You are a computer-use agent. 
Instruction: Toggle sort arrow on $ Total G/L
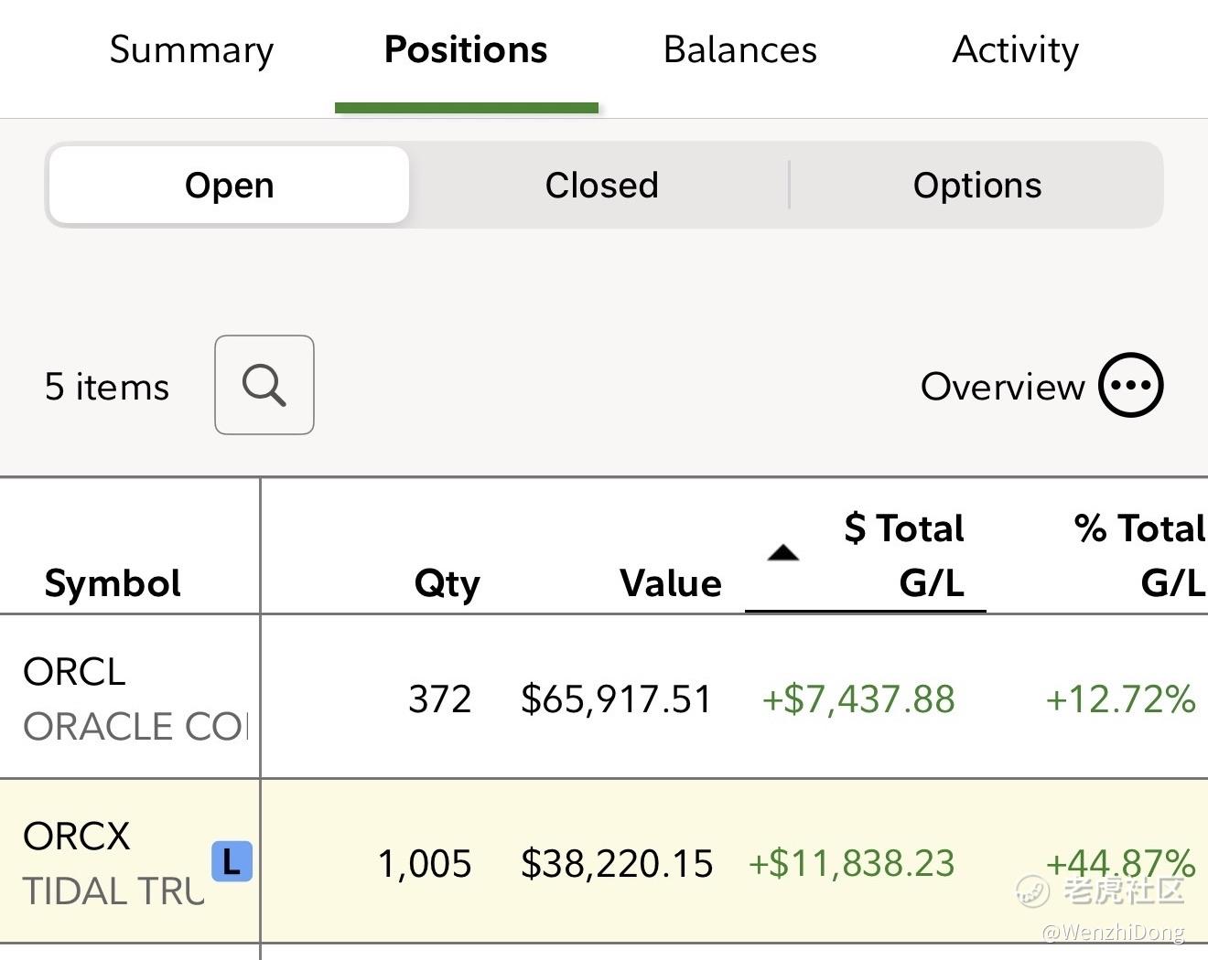click(783, 553)
